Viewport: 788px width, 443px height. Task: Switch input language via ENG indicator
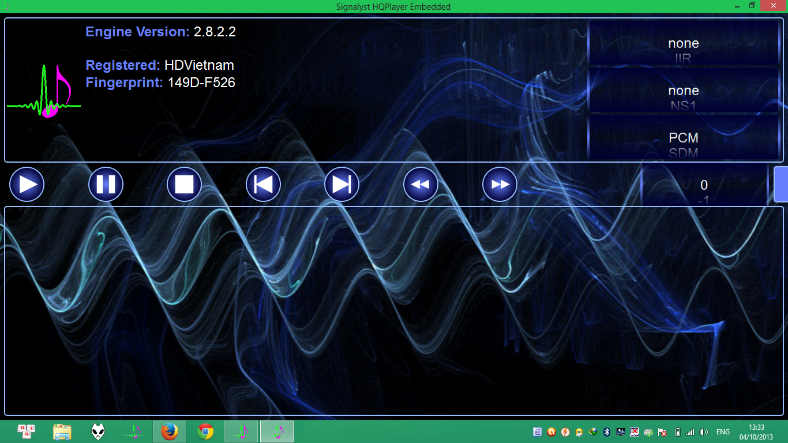pos(723,432)
